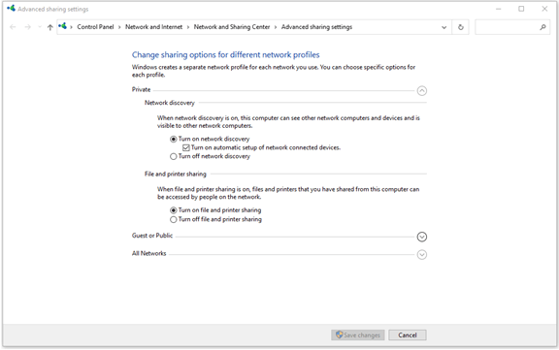
Task: Click the Cancel button
Action: (408, 335)
